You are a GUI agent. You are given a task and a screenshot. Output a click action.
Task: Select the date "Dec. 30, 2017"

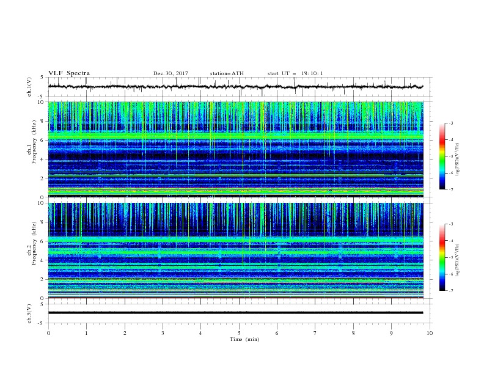[170, 73]
